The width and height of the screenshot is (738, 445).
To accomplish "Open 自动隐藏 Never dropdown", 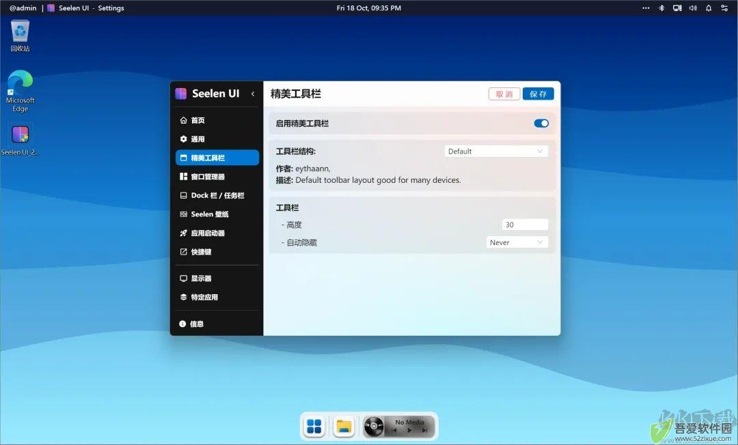I will tap(517, 242).
